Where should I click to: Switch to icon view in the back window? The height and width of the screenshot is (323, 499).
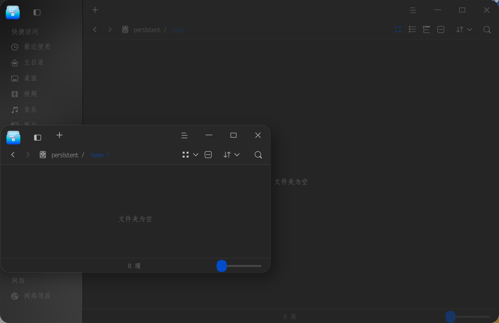coord(398,29)
